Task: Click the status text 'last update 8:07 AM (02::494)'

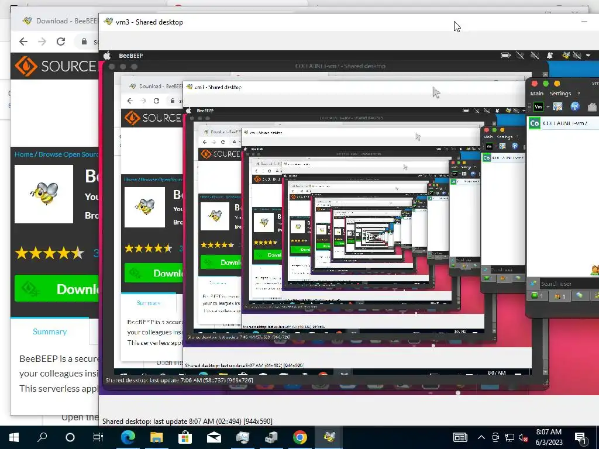Action: click(187, 422)
